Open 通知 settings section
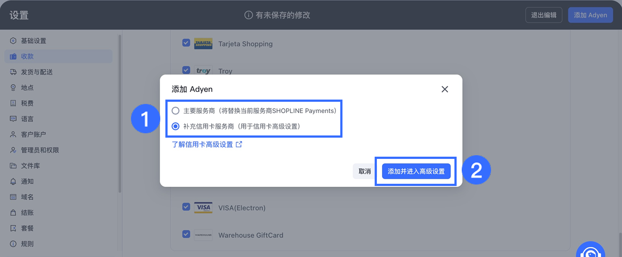This screenshot has width=622, height=257. [x=59, y=182]
